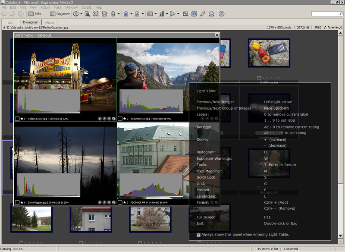The image size is (345, 252).
Task: Click the vertical scrollbar up arrow
Action: click(x=340, y=33)
